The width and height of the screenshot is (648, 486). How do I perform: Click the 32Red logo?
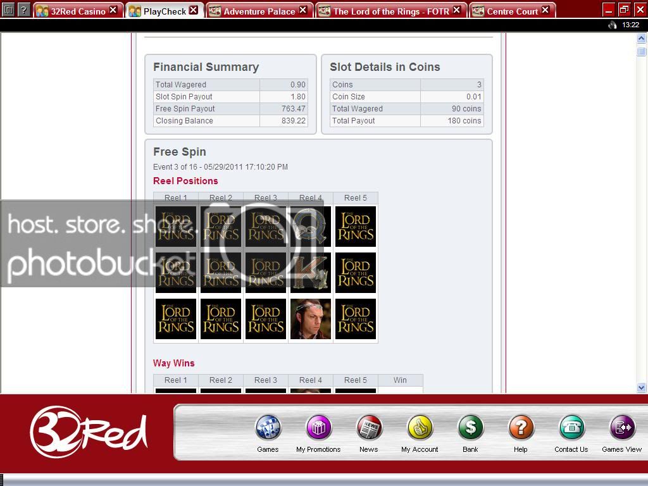pyautogui.click(x=88, y=432)
